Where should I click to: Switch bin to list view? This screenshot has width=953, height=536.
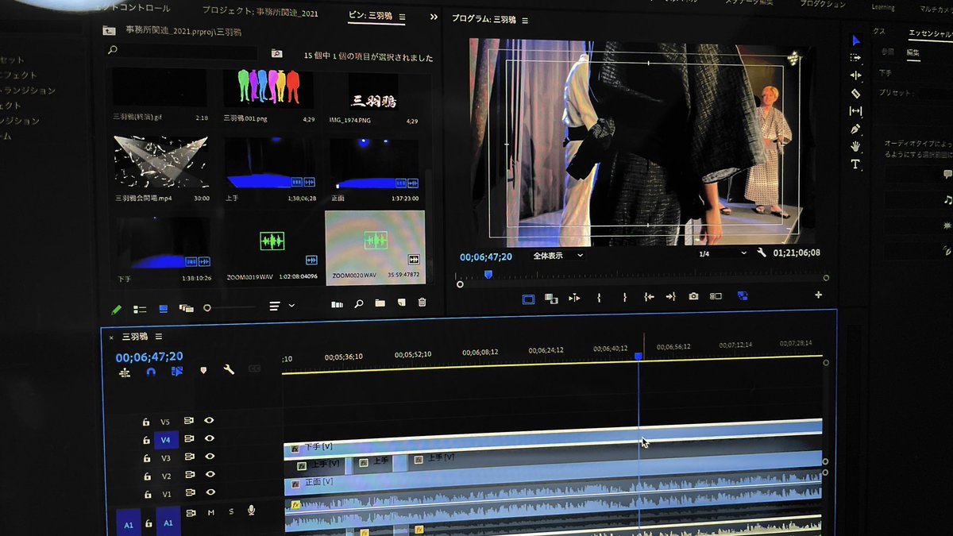point(141,309)
